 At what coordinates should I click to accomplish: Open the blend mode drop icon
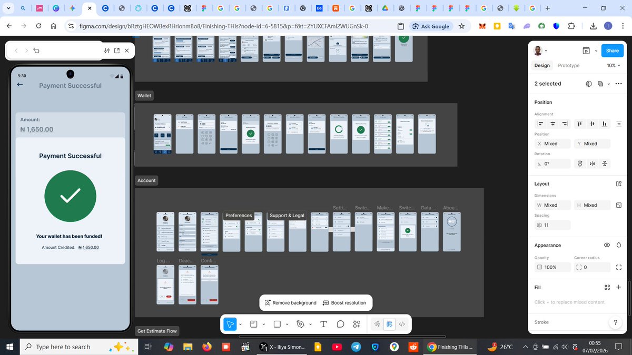(x=618, y=245)
